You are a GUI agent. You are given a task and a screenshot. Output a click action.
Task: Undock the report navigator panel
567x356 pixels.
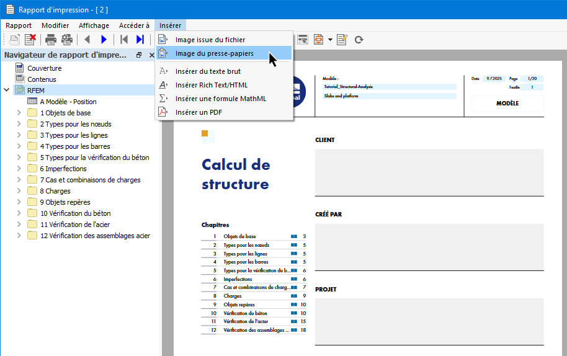pos(139,55)
